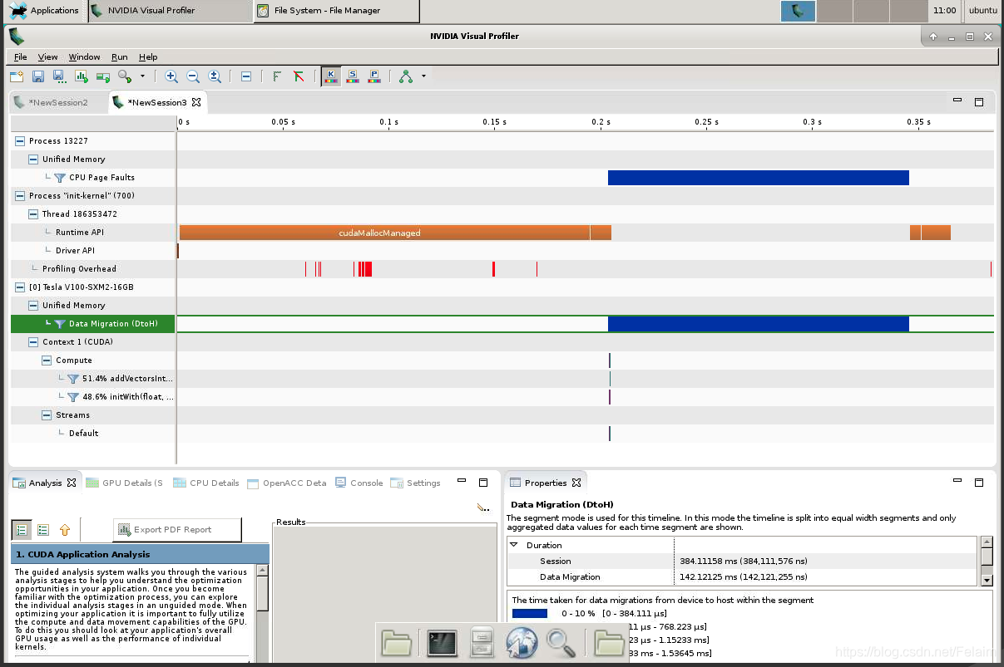Click the Save session toolbar icon
This screenshot has height=667, width=1004.
point(38,76)
